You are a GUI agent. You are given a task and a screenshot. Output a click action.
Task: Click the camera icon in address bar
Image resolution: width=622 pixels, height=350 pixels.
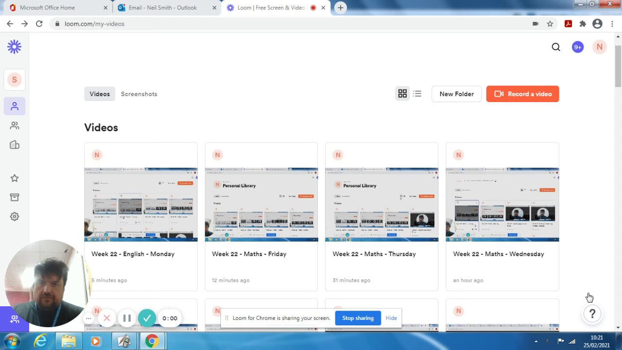point(536,23)
